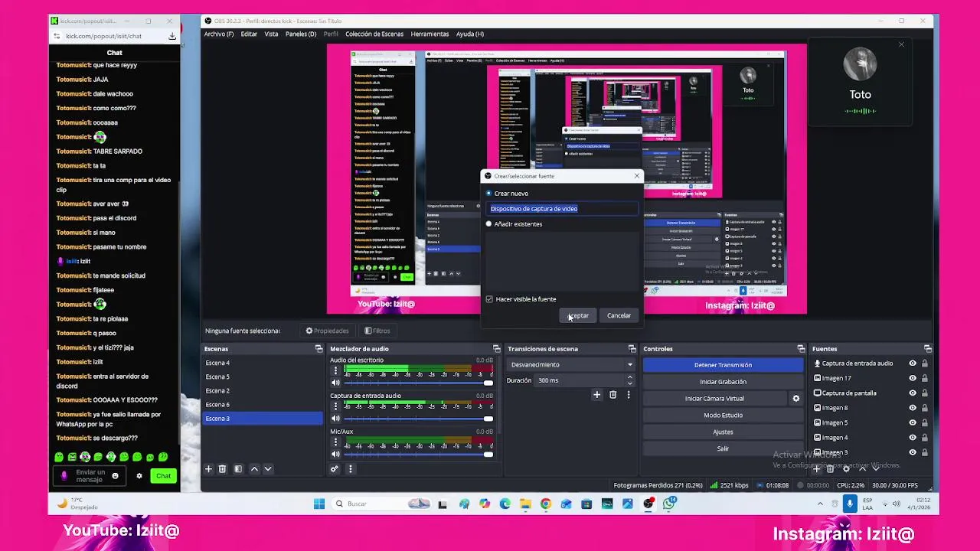Open WhatsApp from the taskbar
The width and height of the screenshot is (980, 551).
click(669, 504)
